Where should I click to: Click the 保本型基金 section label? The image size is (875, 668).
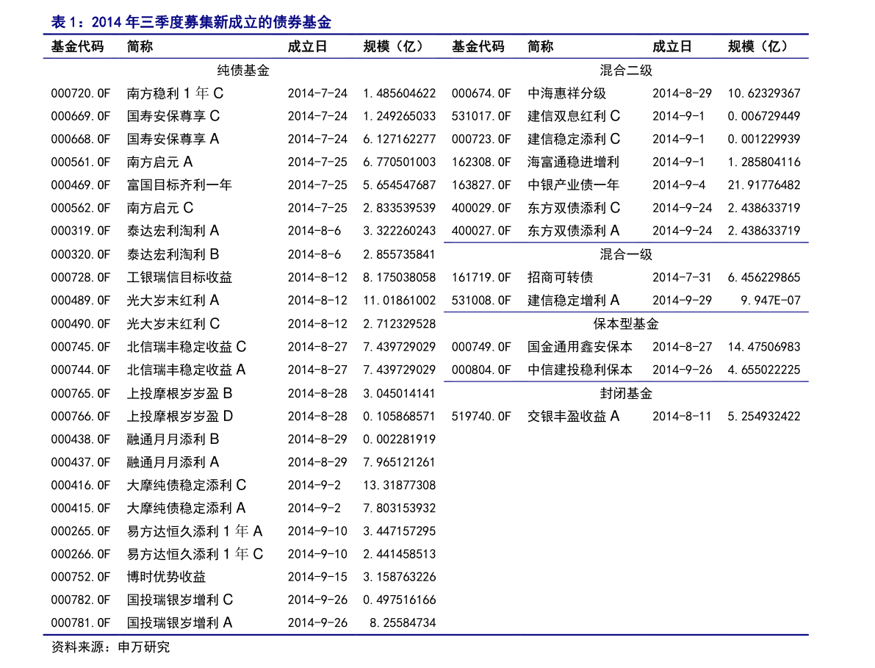pos(624,323)
